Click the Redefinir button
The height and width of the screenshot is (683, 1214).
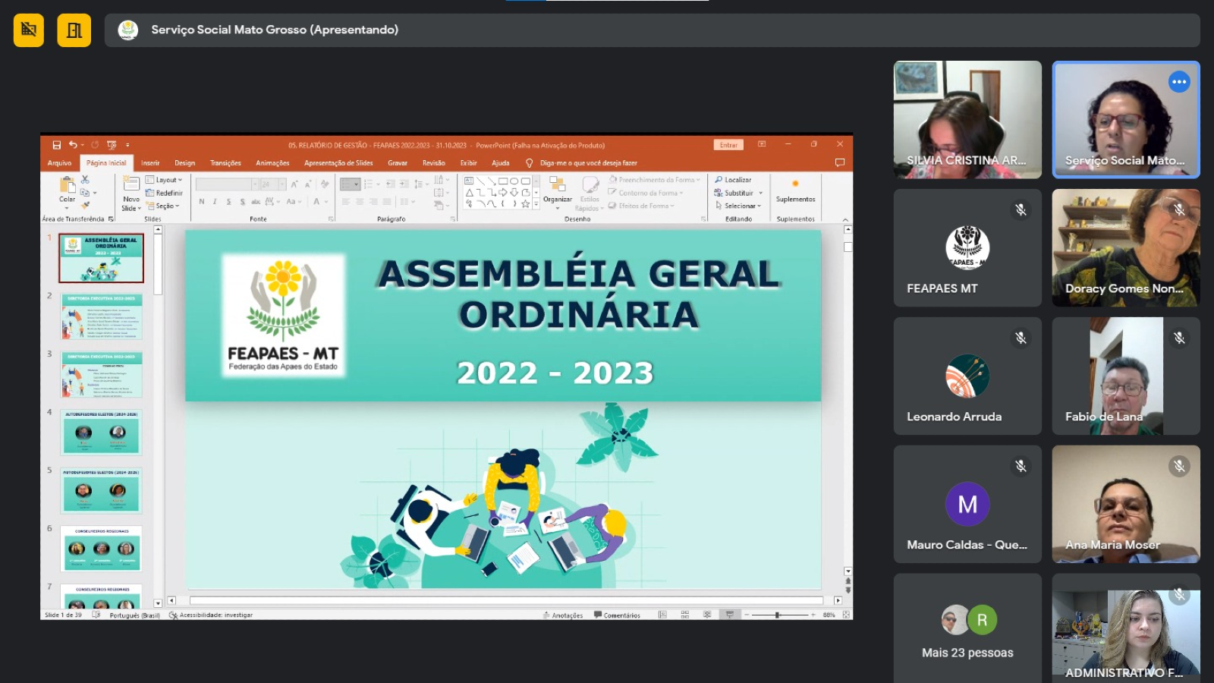point(164,193)
